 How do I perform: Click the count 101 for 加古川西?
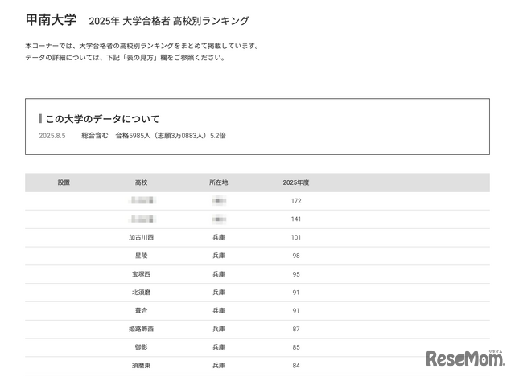tap(296, 237)
